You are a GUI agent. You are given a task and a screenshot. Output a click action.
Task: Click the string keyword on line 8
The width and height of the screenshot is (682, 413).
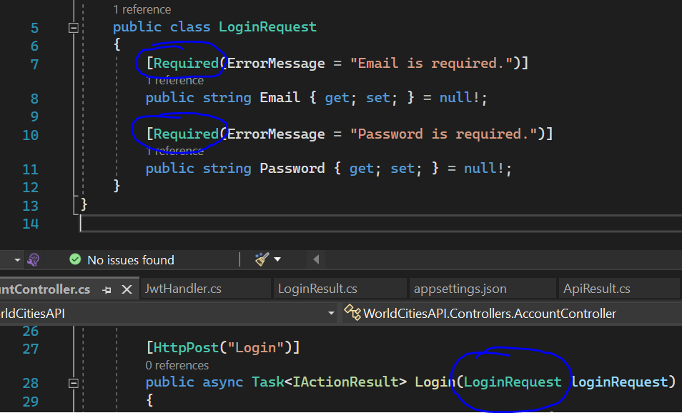227,97
